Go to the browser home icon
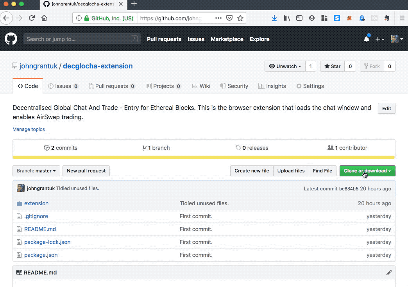Image resolution: width=408 pixels, height=287 pixels. click(x=44, y=18)
